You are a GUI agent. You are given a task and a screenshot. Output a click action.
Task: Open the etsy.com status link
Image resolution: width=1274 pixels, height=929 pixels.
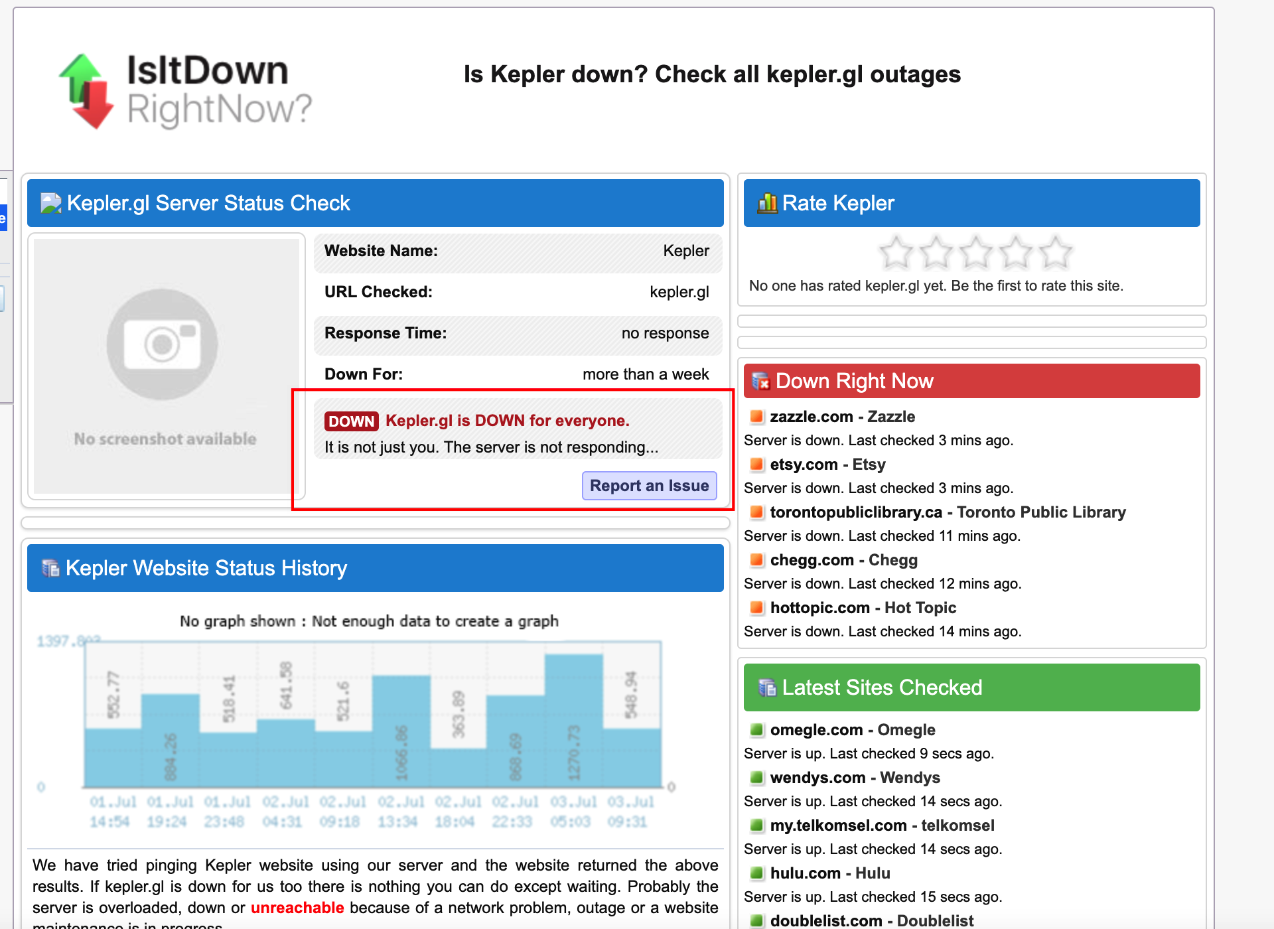826,464
